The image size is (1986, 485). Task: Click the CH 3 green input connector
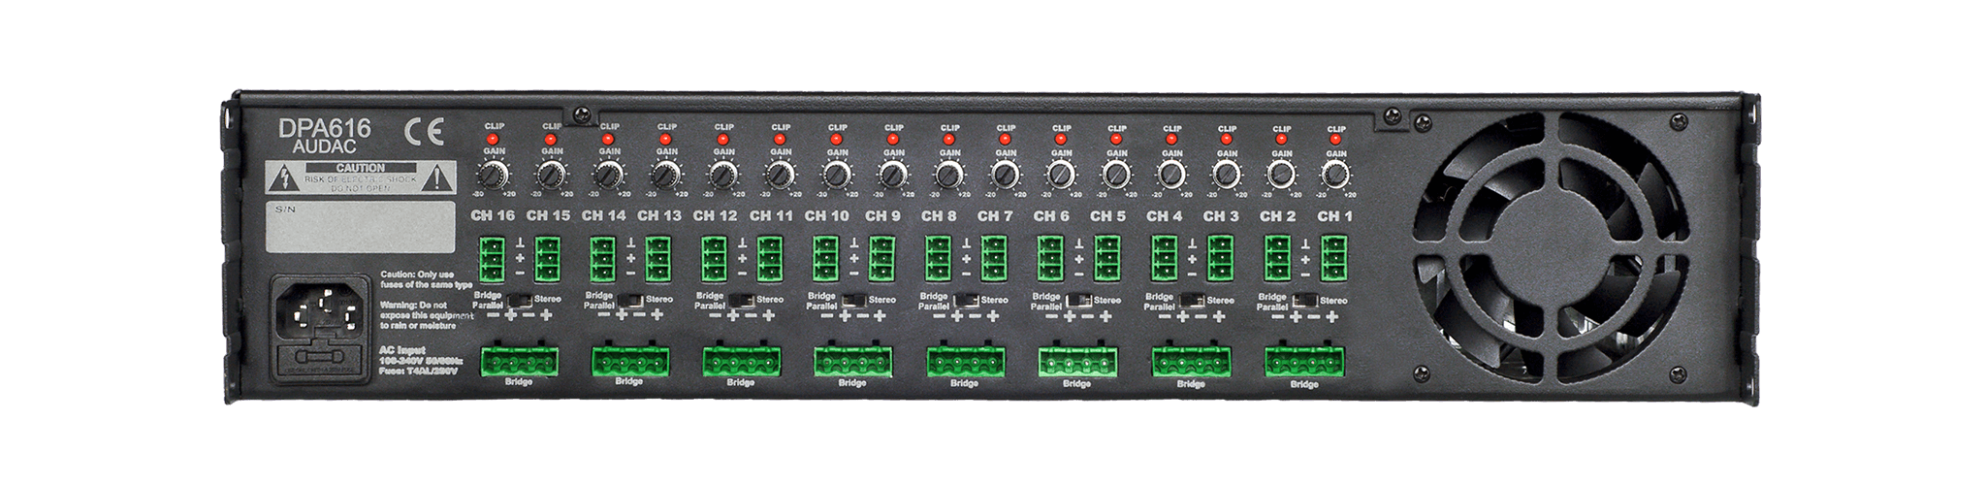pyautogui.click(x=1222, y=259)
